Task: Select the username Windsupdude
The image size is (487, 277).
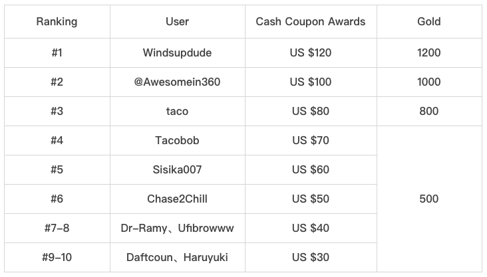Action: click(177, 52)
